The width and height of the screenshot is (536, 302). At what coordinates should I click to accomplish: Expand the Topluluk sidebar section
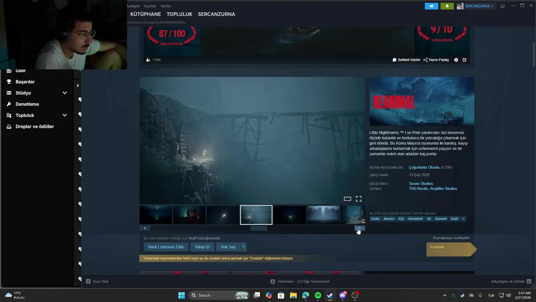64,115
